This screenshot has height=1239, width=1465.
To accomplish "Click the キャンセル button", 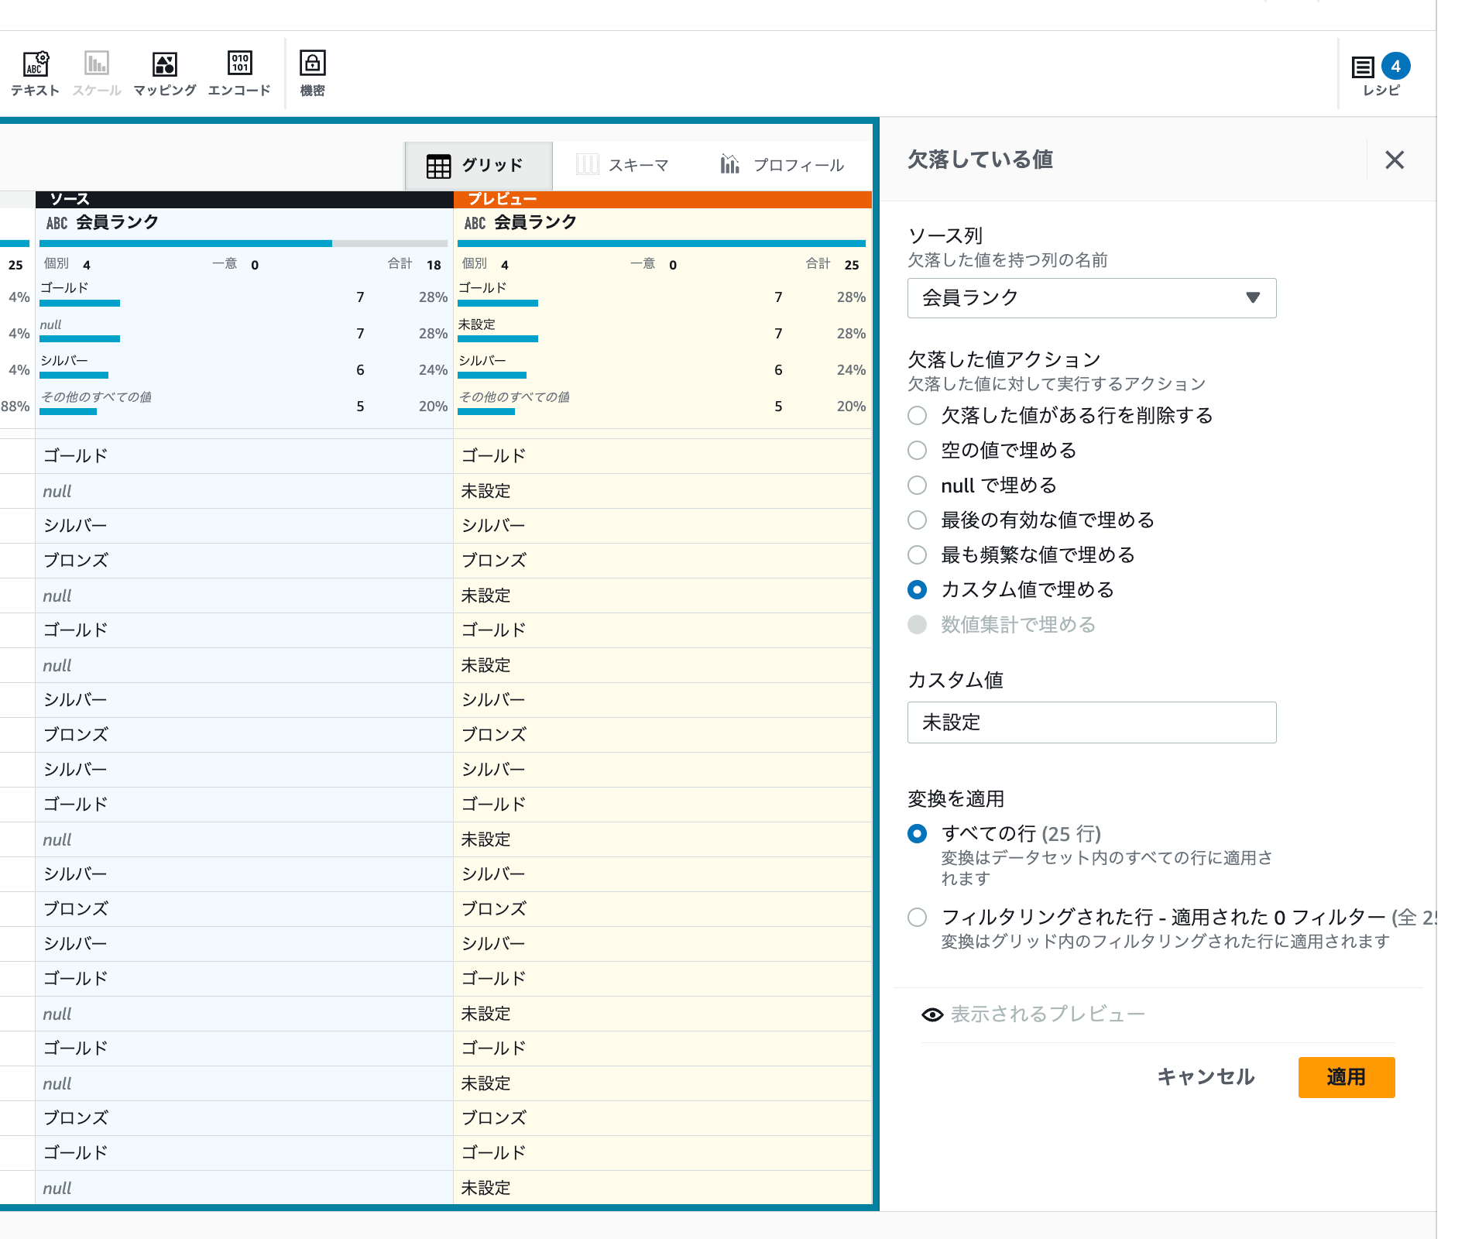I will pyautogui.click(x=1206, y=1077).
